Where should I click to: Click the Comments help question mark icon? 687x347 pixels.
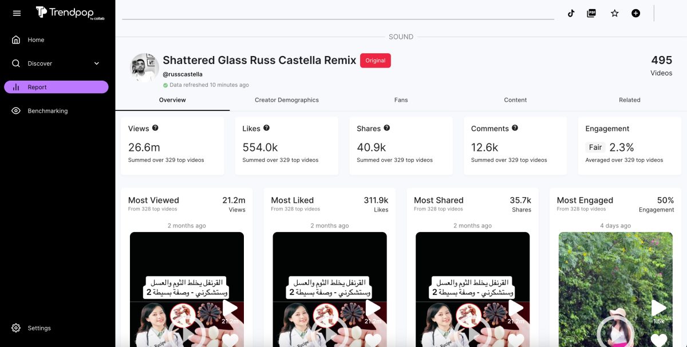pos(515,128)
